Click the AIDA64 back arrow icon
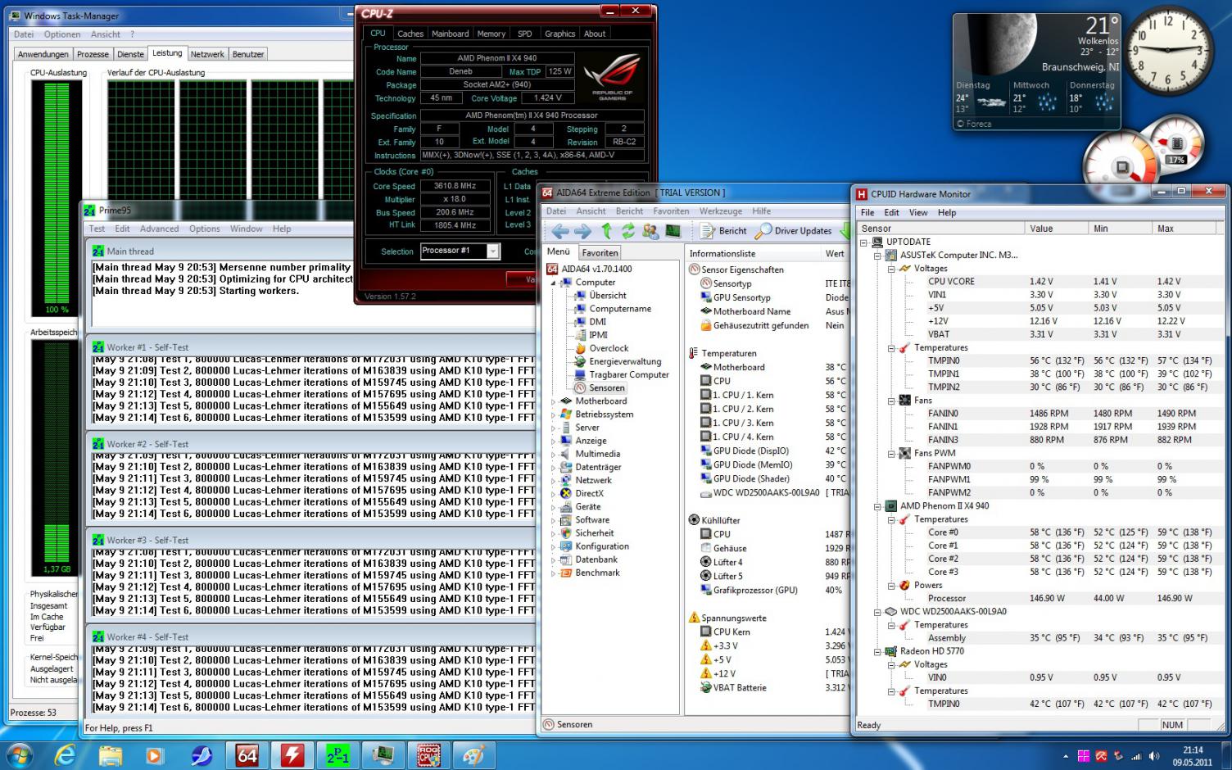 (559, 231)
